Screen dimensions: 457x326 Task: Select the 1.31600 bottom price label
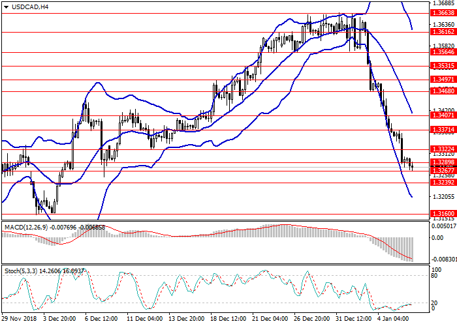[x=442, y=213]
